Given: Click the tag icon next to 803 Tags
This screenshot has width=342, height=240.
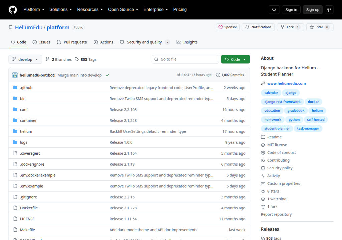Looking at the screenshot, I should tap(77, 59).
